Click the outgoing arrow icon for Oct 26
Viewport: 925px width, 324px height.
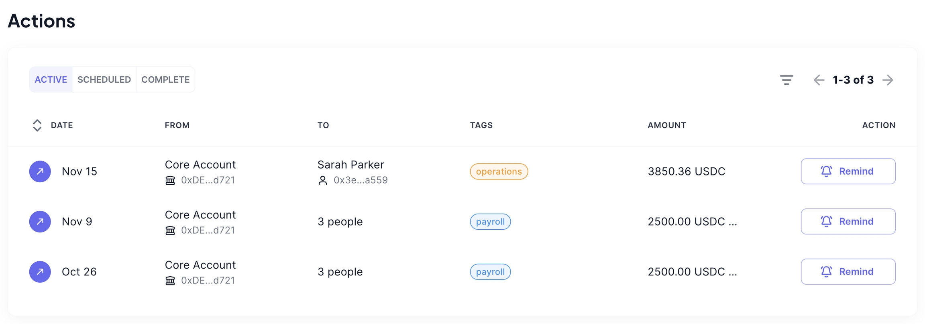(x=40, y=272)
